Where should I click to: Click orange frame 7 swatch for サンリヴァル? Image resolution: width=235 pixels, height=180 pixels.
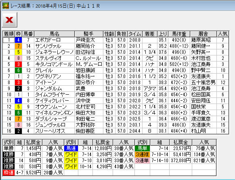click(x=19, y=46)
